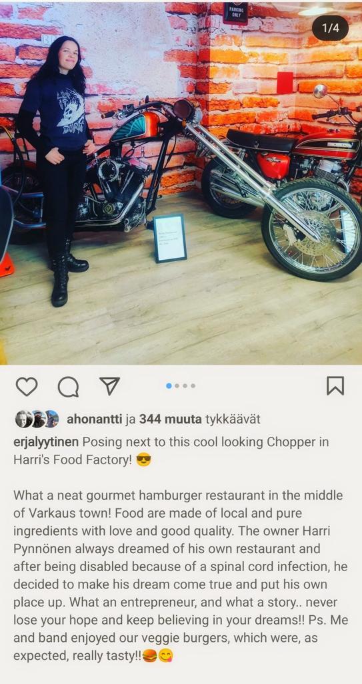362x684 pixels.
Task: Share post via paper plane icon
Action: pos(109,386)
